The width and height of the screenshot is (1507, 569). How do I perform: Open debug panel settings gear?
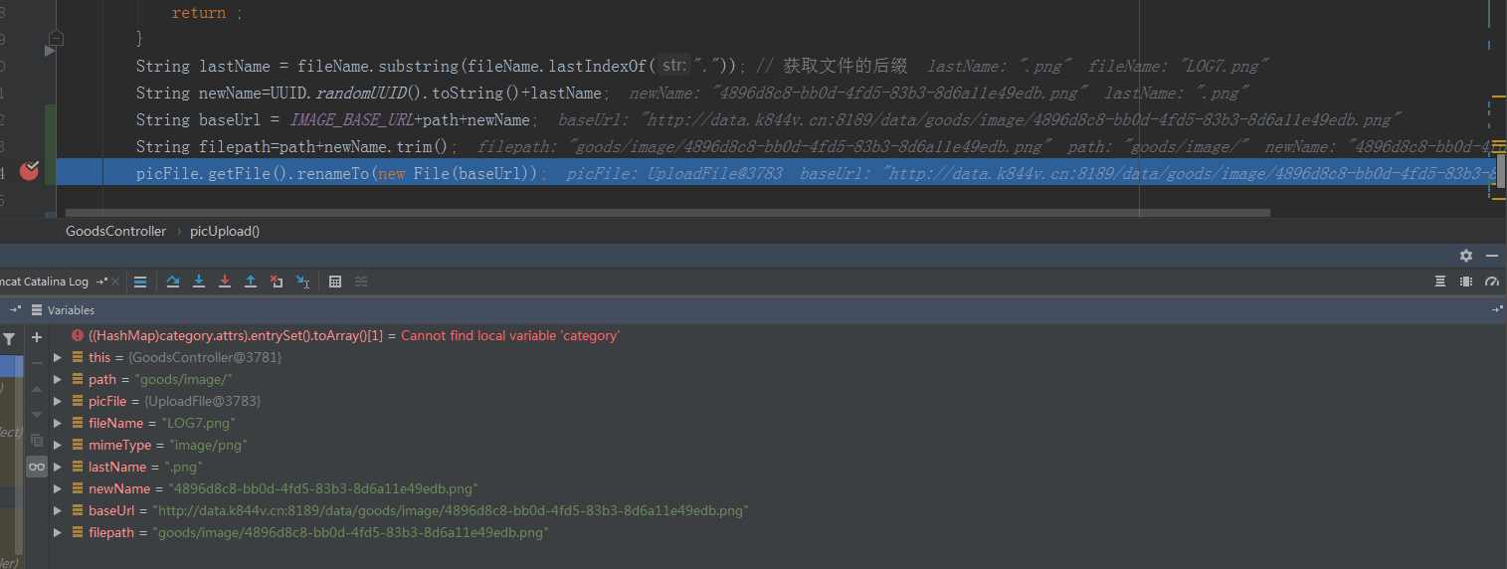coord(1465,256)
